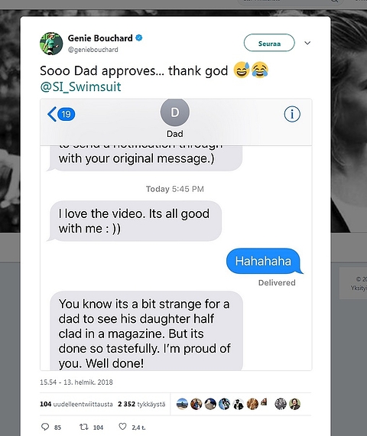The height and width of the screenshot is (436, 367).
Task: Click the first liker avatar in the row
Action: (x=183, y=404)
